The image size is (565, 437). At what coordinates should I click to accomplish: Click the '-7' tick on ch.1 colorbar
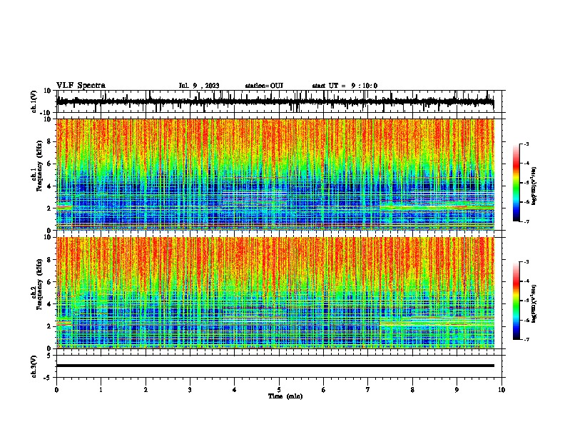click(526, 221)
